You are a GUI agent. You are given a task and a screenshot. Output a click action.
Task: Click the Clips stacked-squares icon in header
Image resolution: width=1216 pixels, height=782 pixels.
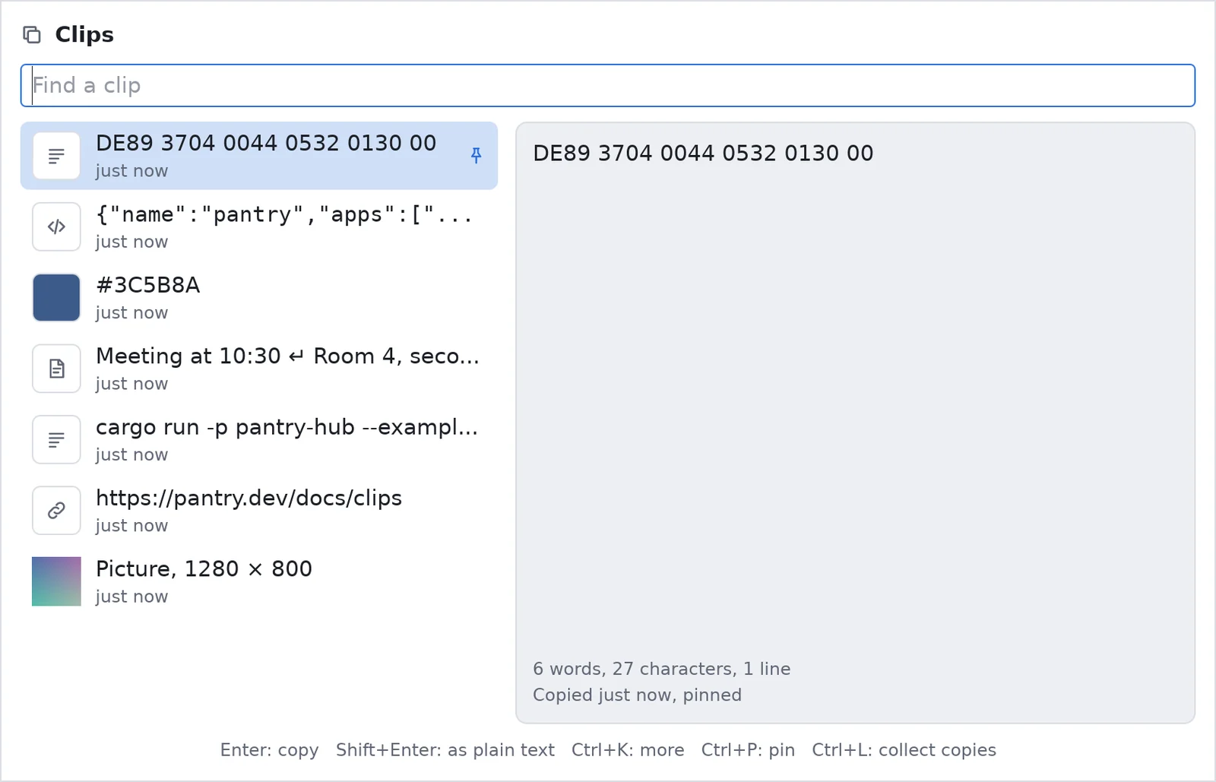tap(31, 34)
